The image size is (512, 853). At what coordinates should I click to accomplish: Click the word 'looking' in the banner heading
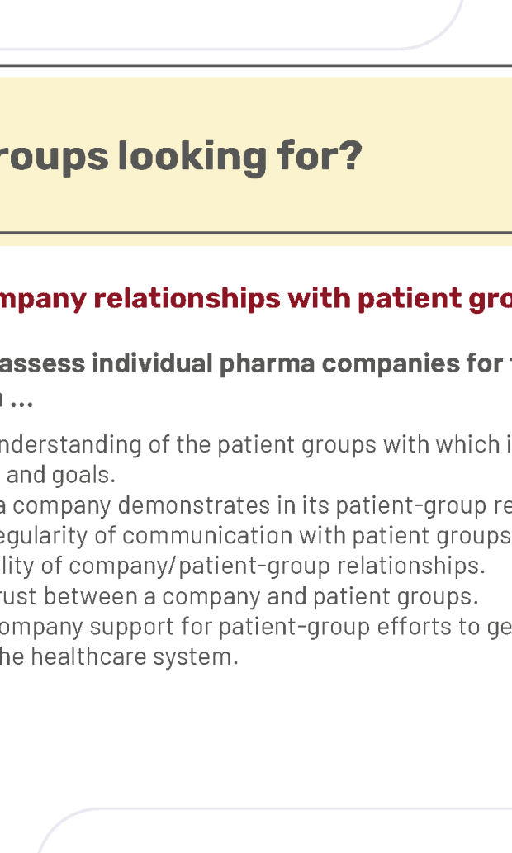pos(192,157)
